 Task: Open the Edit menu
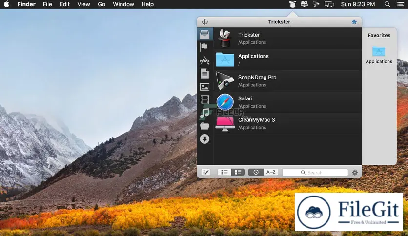tap(64, 4)
